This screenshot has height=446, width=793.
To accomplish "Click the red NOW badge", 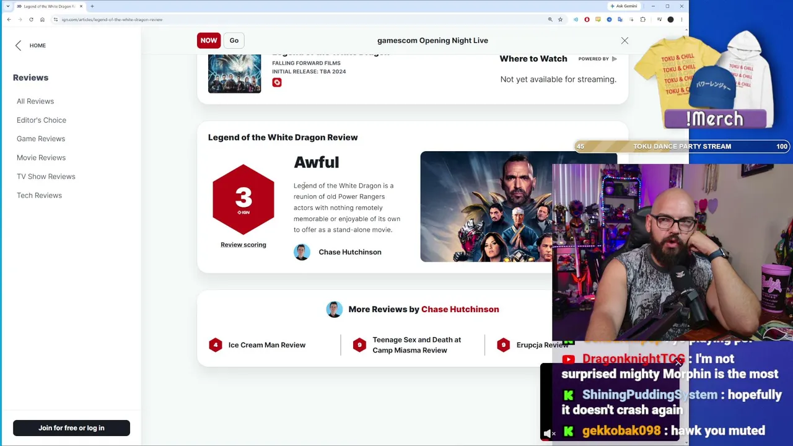I will click(209, 40).
